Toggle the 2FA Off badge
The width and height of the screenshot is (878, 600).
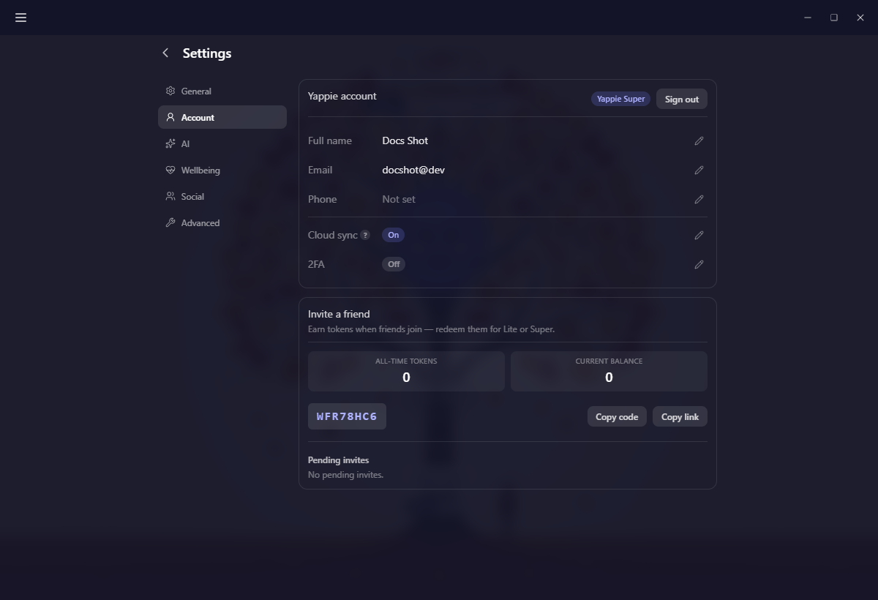394,264
